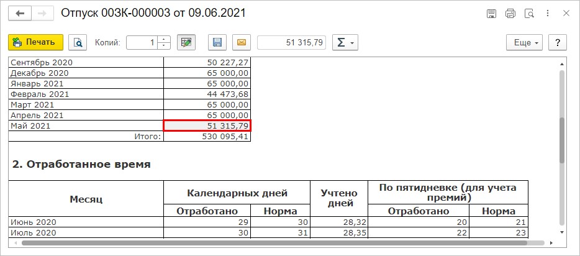Click the sum field showing 51 315,79

292,42
